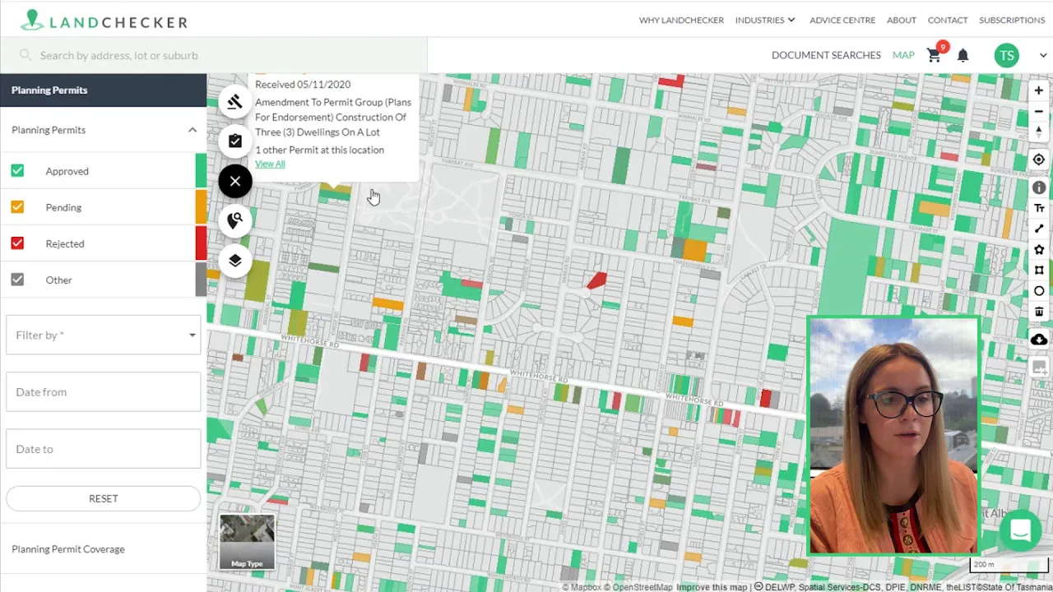
Task: Uncheck the Approved permits checkbox
Action: (x=17, y=171)
